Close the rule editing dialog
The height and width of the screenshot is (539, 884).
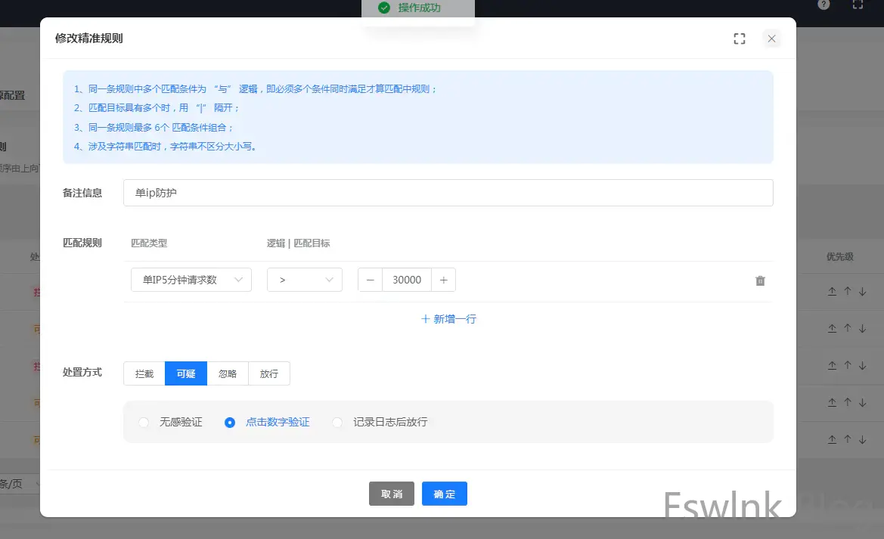(x=772, y=39)
